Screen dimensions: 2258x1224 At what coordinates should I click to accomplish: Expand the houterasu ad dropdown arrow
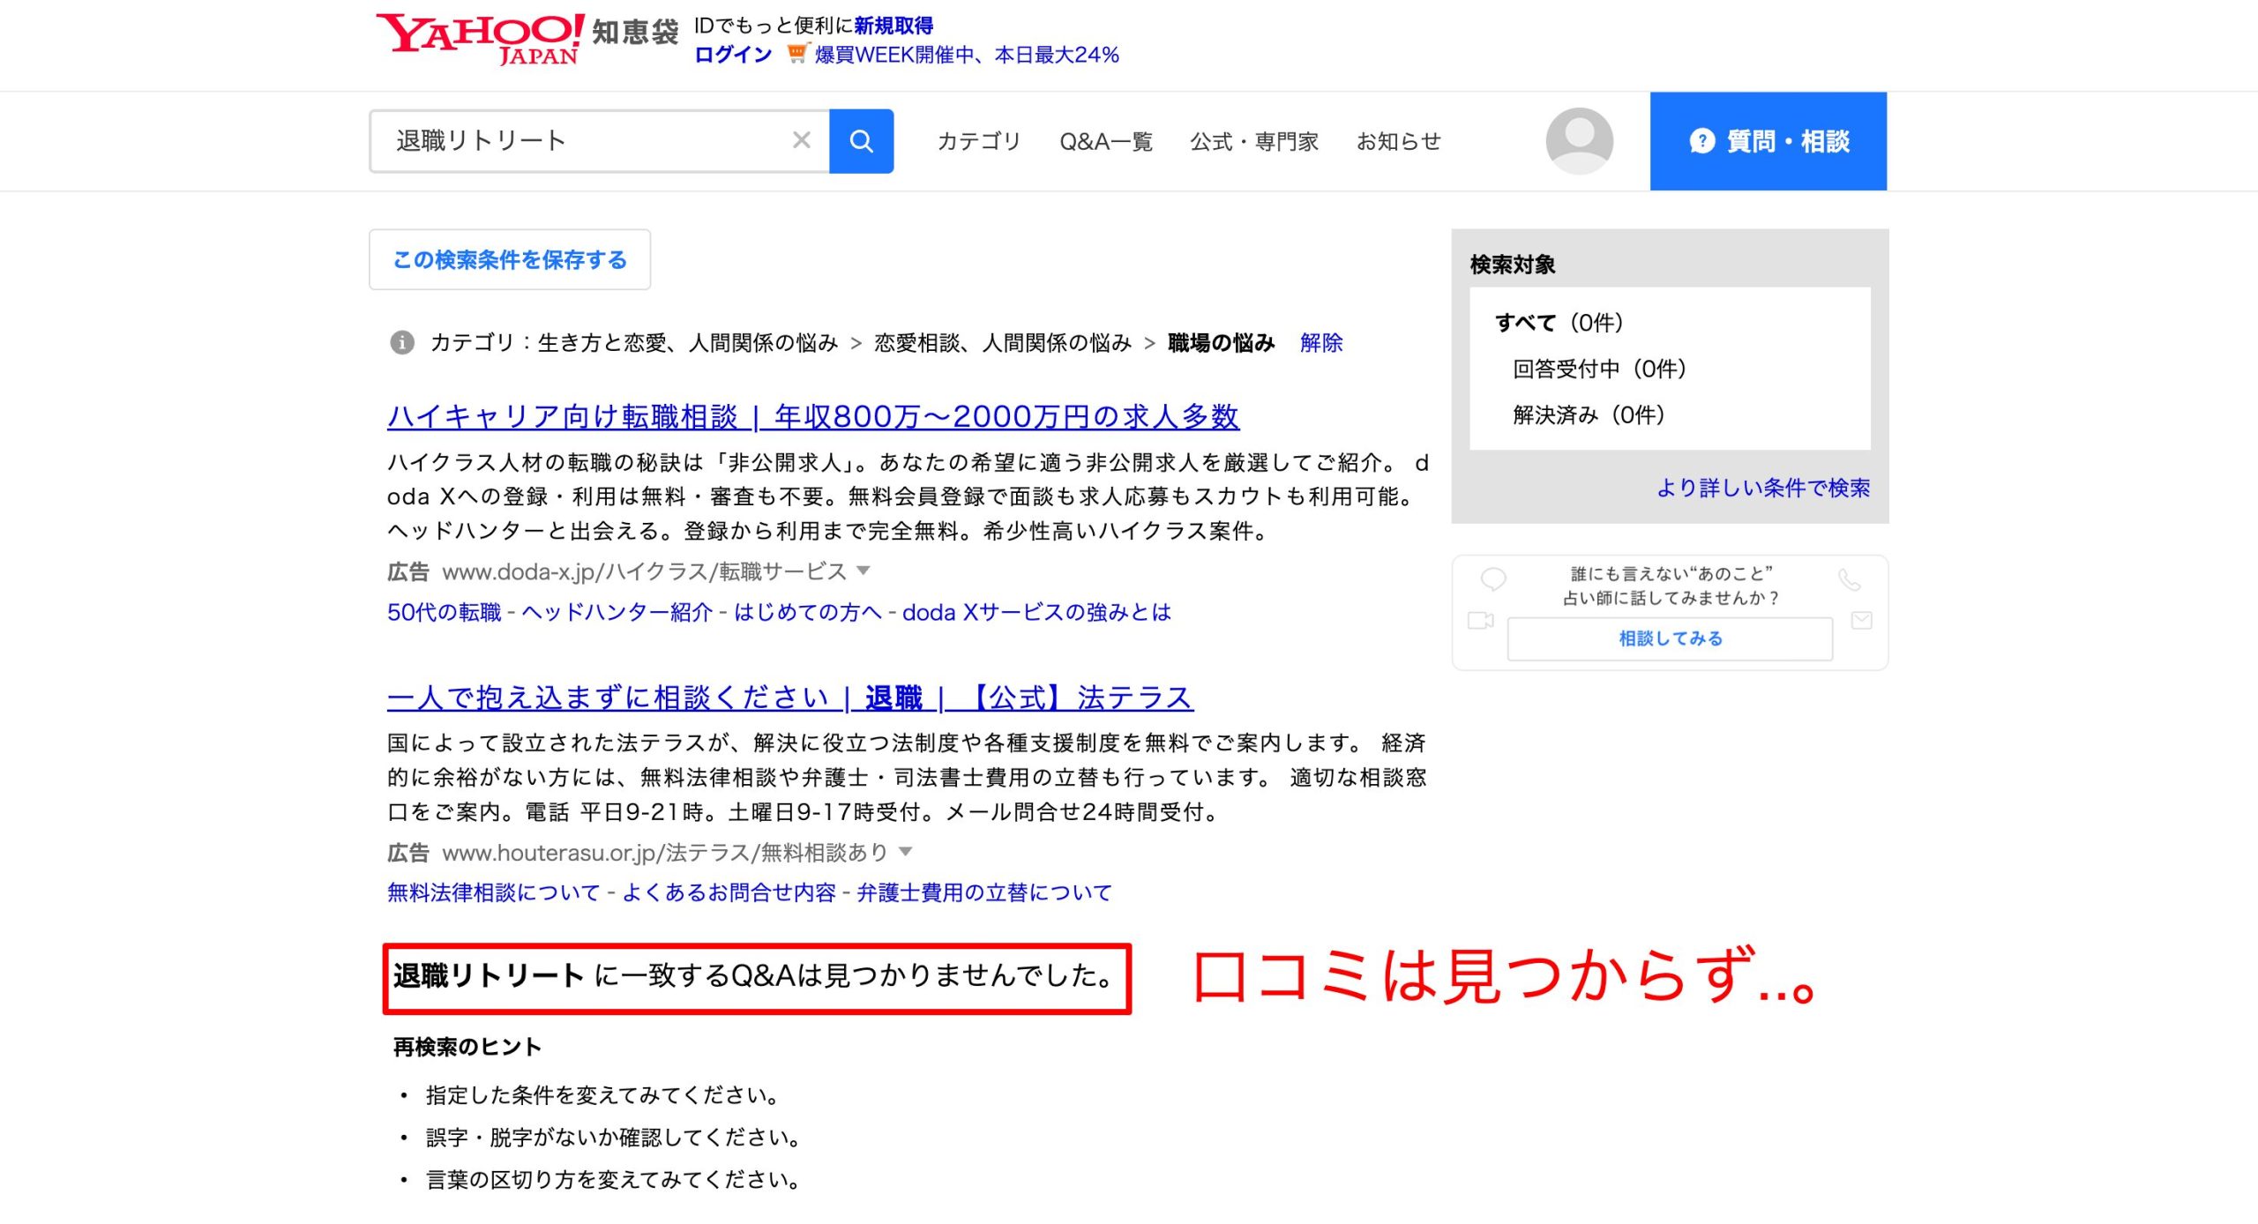[905, 852]
